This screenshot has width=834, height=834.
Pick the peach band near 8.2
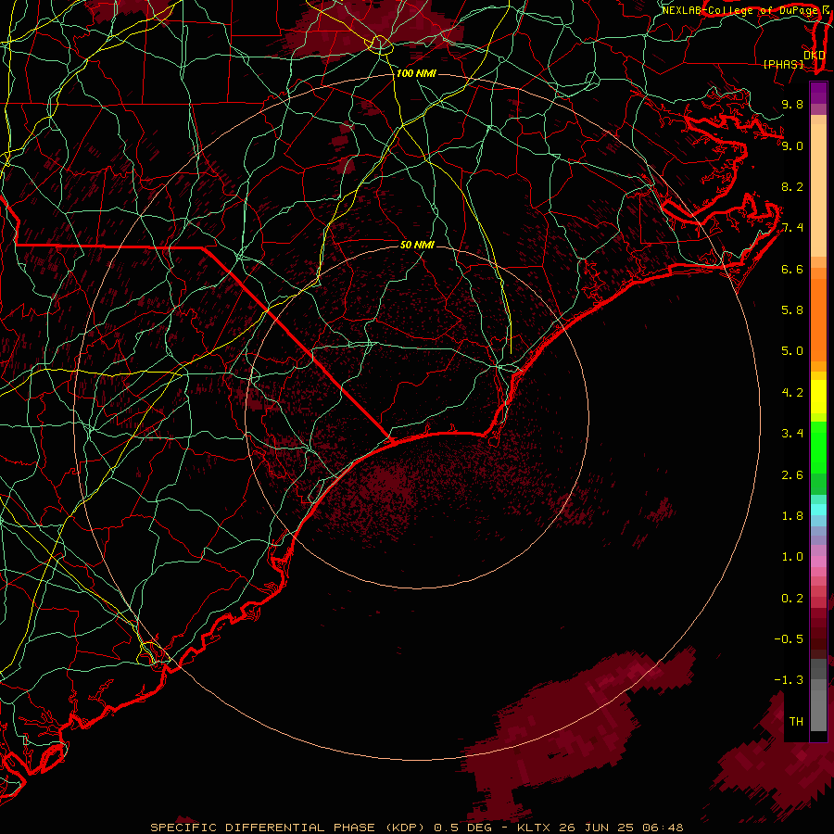pos(818,190)
